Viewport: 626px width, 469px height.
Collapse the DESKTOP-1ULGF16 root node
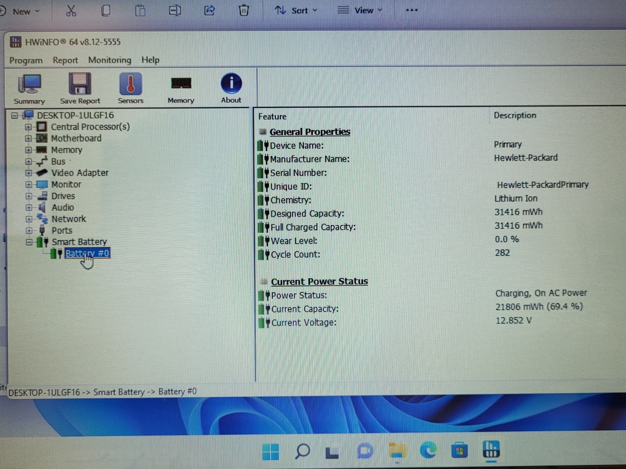click(x=15, y=116)
